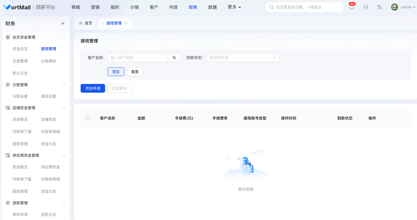Close the 提现管理 tab
The height and width of the screenshot is (220, 417).
click(126, 23)
